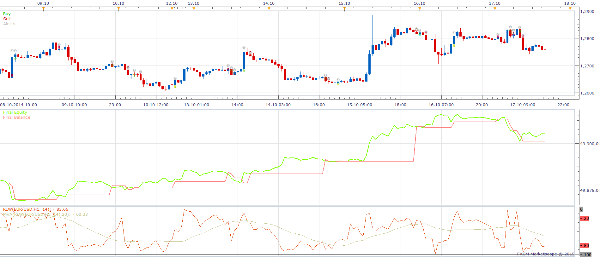600x257 pixels.
Task: Select the red sell arrow at the bottom of the first tall blue candle
Action: pos(12,76)
